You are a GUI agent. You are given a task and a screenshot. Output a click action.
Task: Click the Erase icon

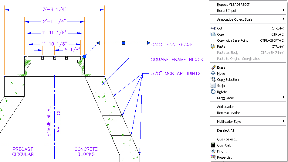(213, 67)
